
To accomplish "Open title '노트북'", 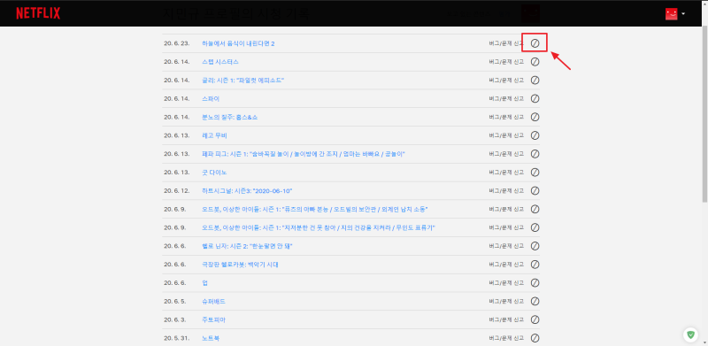I will point(211,338).
